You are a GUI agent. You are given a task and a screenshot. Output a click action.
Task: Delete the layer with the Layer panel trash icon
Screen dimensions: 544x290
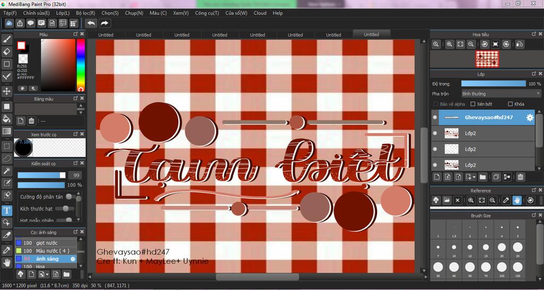(x=520, y=177)
